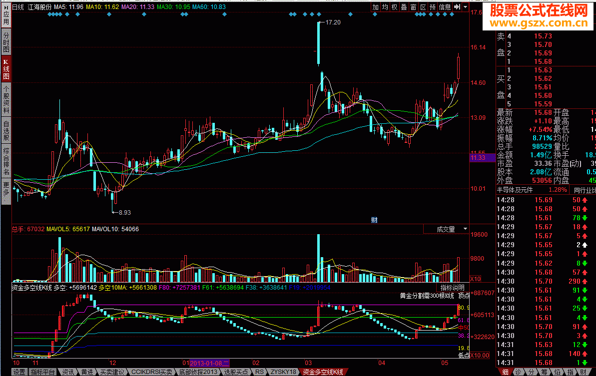Click the 信息 toolbar button
596x376 pixels.
445,7
